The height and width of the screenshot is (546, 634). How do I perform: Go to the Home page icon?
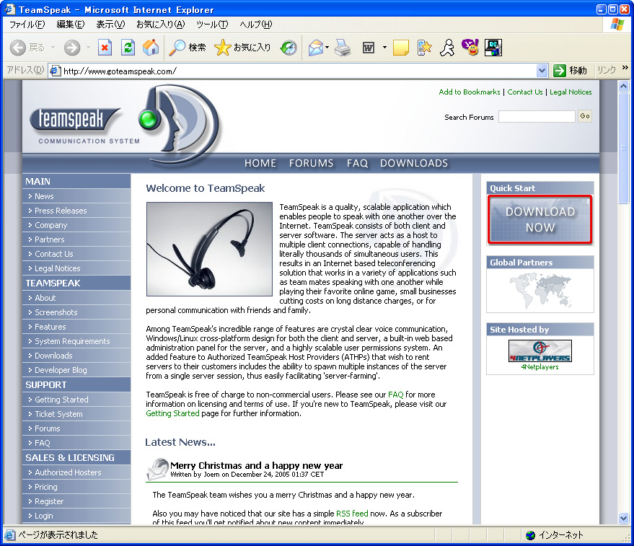(151, 48)
